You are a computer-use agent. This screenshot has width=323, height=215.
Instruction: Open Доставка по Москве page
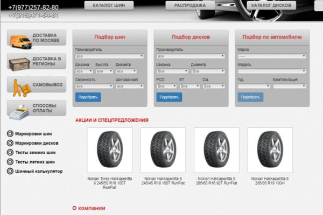pyautogui.click(x=37, y=38)
